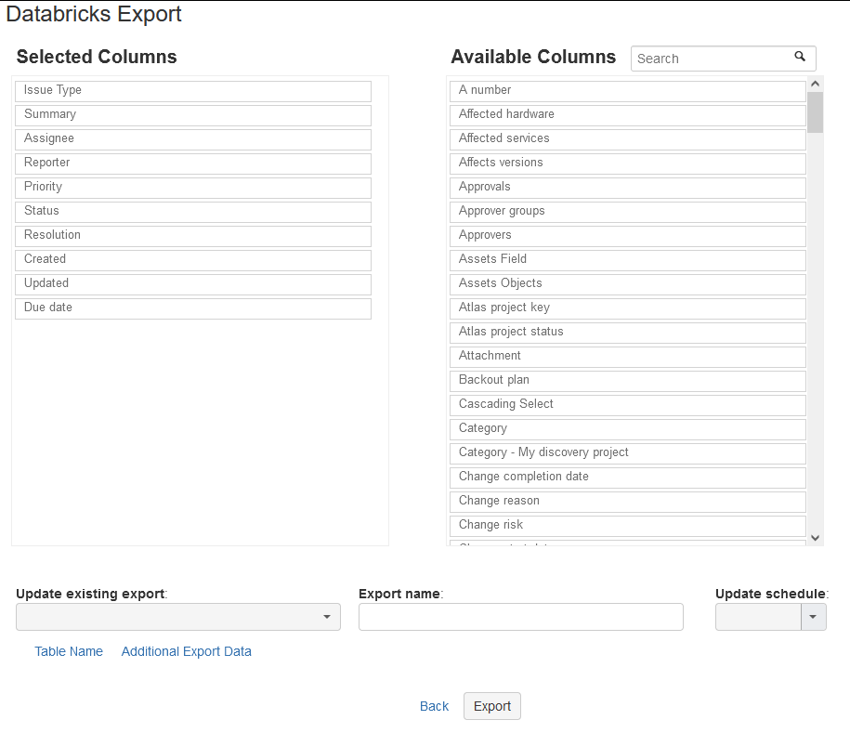Focus the Available Columns search field
Viewport: 850px width, 733px height.
[x=723, y=59]
